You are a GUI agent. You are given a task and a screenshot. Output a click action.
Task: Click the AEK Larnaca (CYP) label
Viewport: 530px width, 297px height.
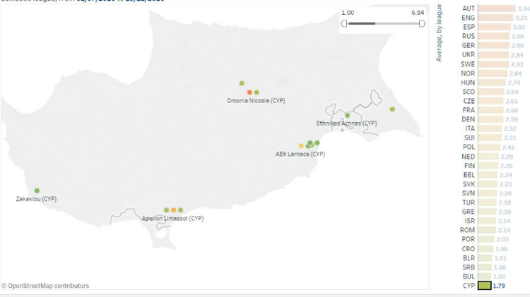[300, 154]
